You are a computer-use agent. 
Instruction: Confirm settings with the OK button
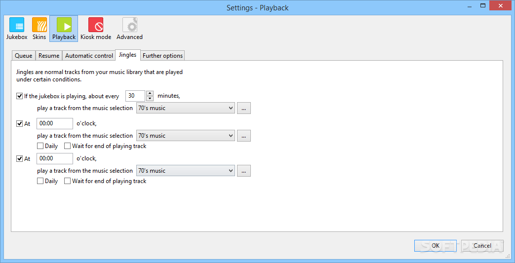click(436, 246)
